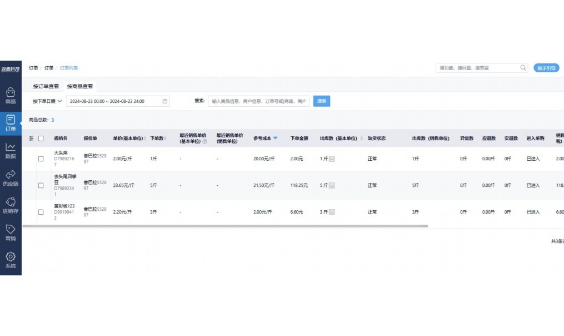Sort by 参考成本 column arrow
564x336 pixels.
pyautogui.click(x=275, y=138)
